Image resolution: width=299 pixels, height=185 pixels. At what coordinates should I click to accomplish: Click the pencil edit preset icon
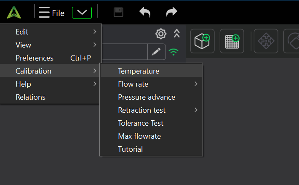click(x=156, y=52)
